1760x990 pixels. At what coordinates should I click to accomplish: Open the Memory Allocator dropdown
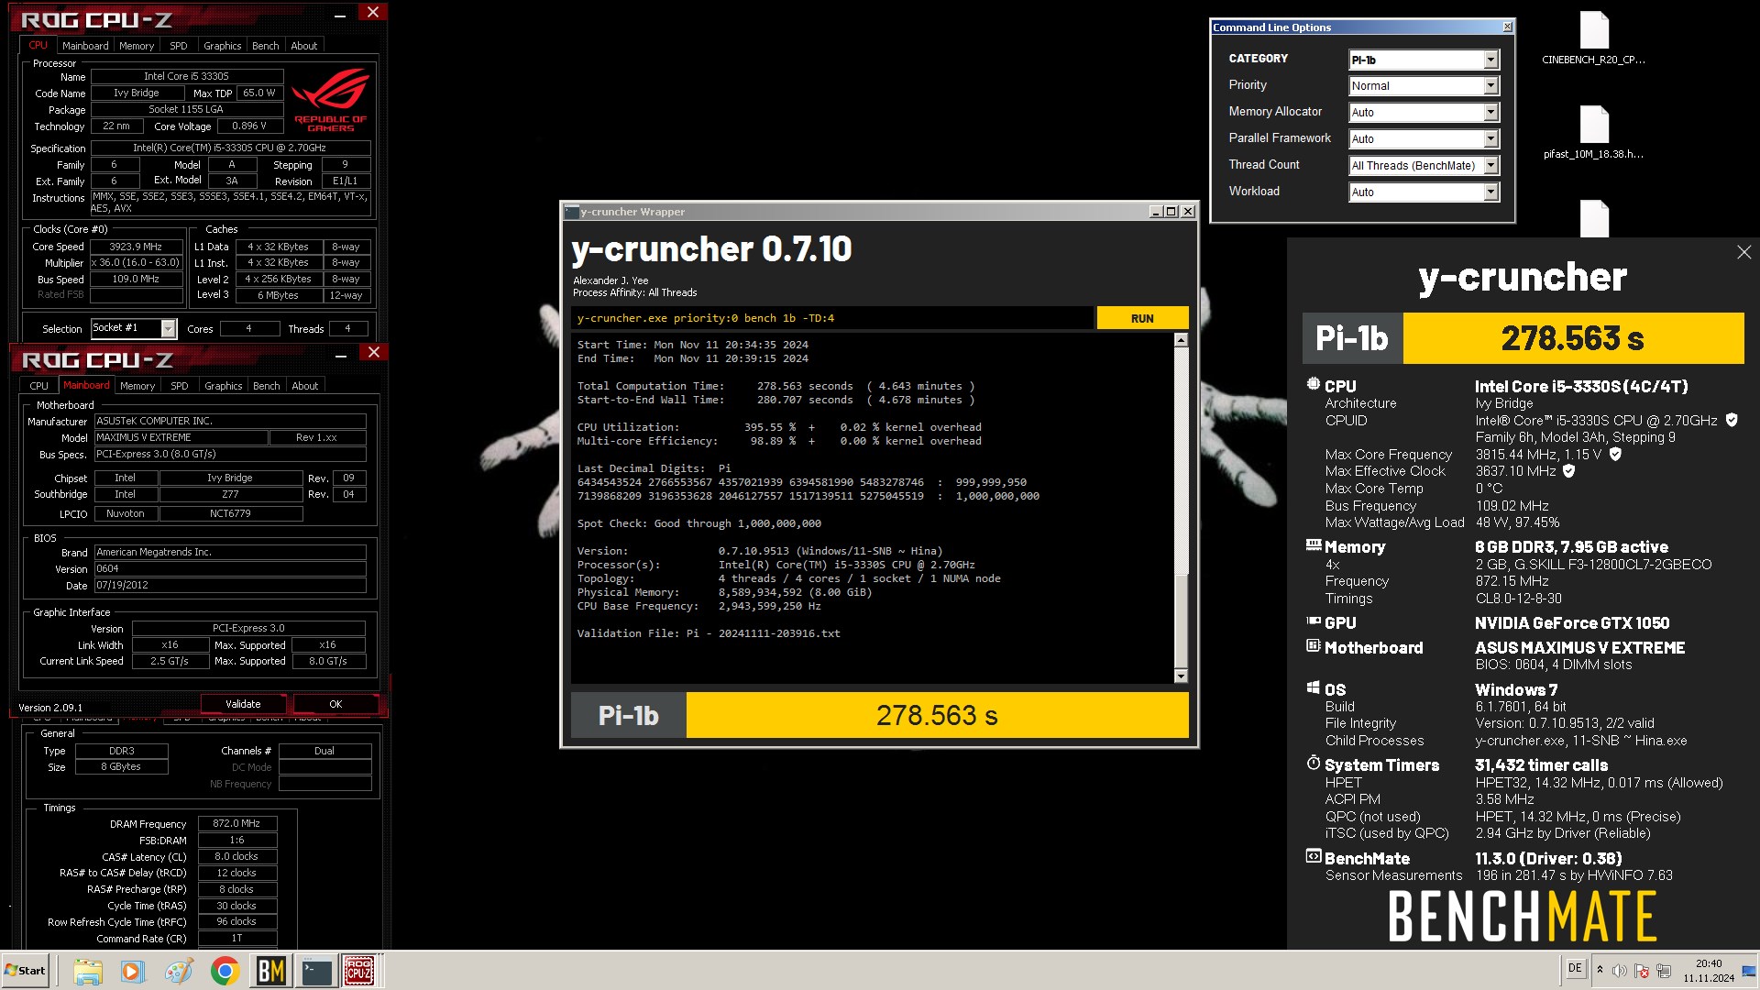point(1424,112)
